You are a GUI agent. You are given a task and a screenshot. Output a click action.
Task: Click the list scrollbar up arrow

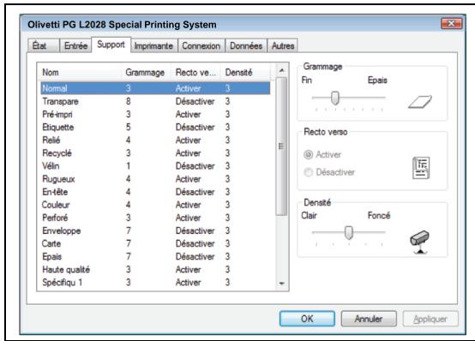[x=282, y=70]
